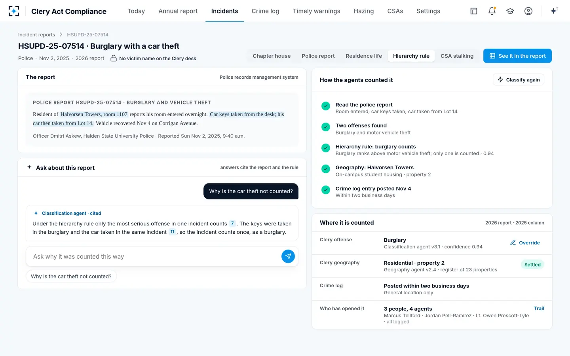Open the user profile icon

tap(528, 11)
